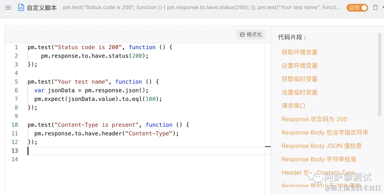This screenshot has width=384, height=194.
Task: Click the 代码片段 heading
Action: click(292, 37)
